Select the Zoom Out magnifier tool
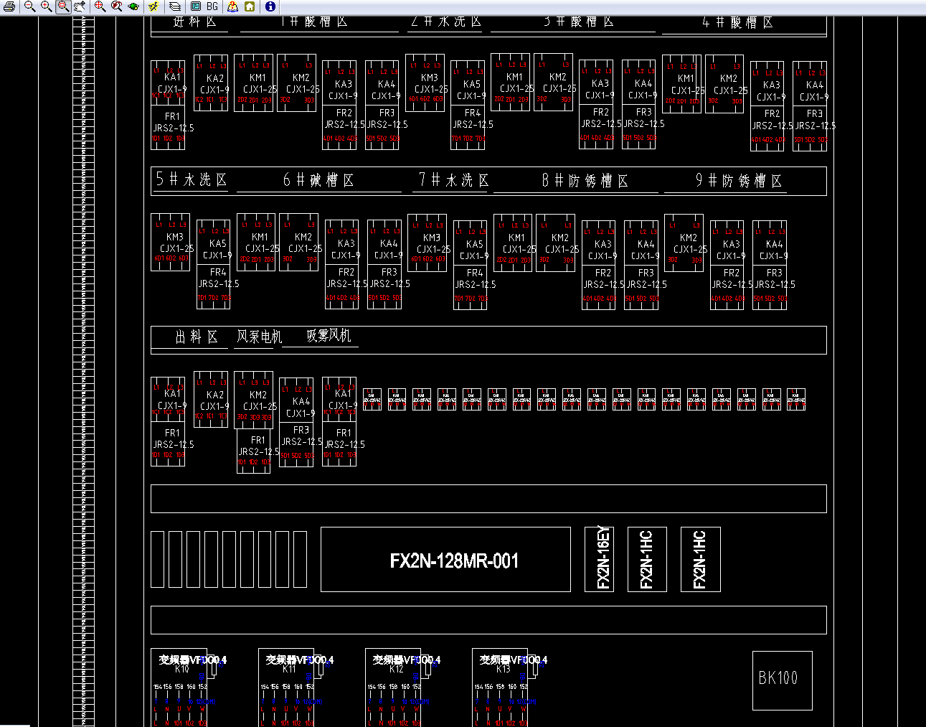Image resolution: width=926 pixels, height=727 pixels. pos(29,6)
